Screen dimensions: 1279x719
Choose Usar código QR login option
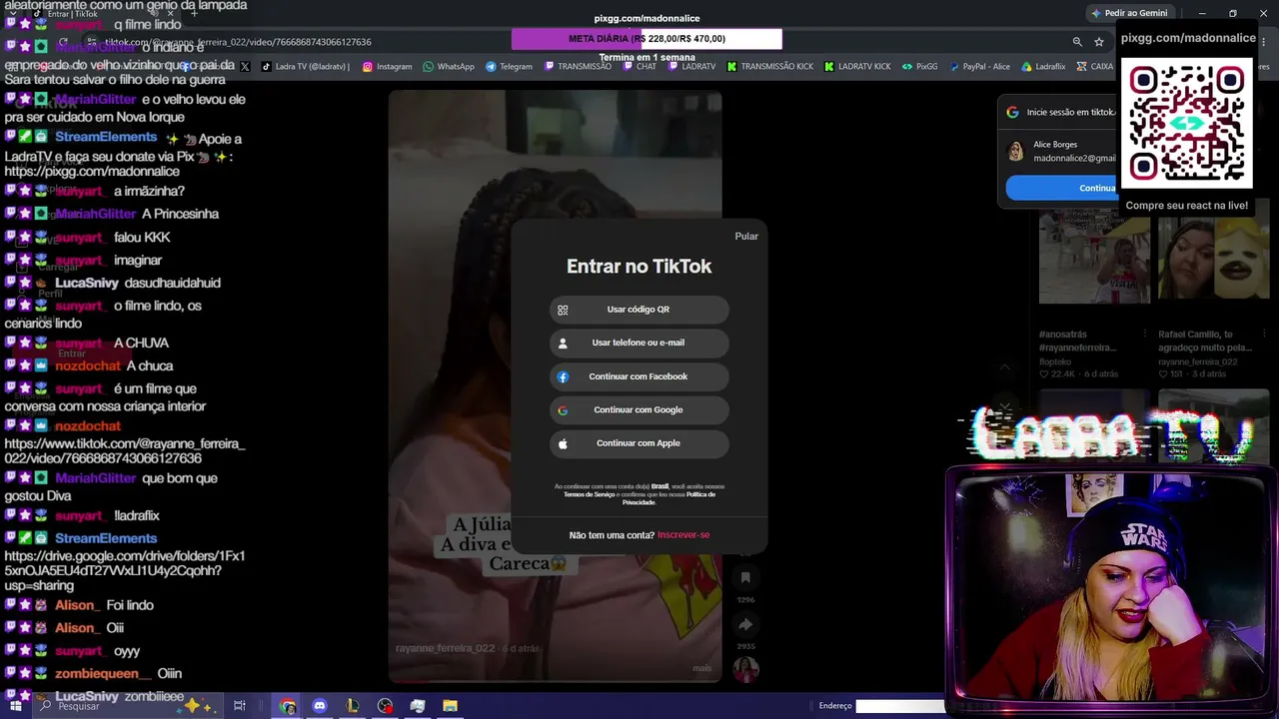coord(639,310)
